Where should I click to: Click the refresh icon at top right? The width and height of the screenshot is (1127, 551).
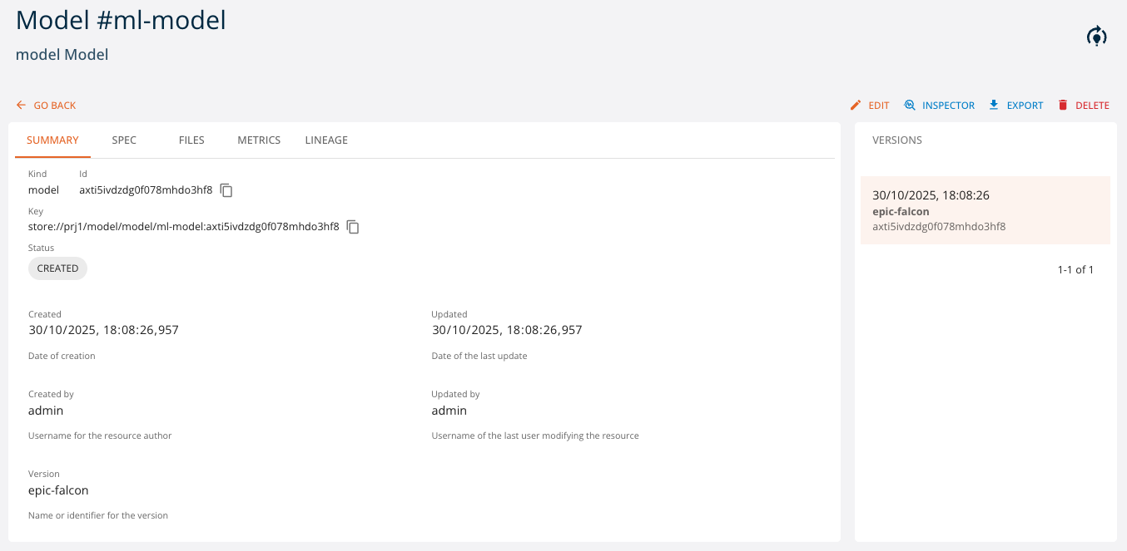1097,36
